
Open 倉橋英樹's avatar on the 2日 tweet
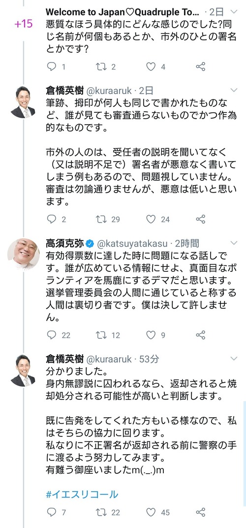click(23, 102)
